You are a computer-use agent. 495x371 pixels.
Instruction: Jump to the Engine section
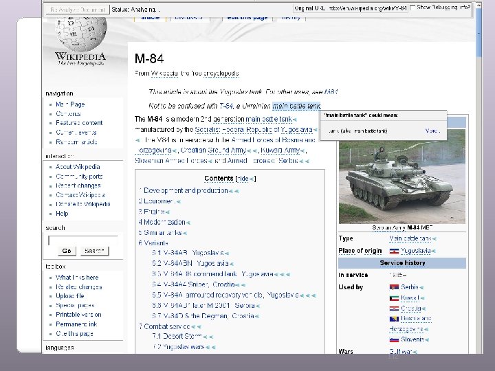point(151,212)
